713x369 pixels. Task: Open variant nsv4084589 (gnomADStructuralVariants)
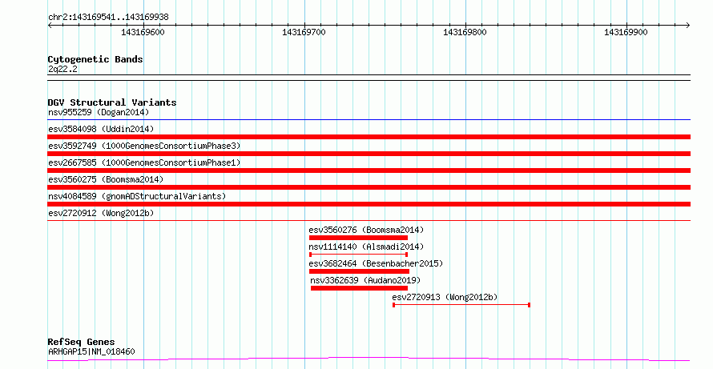click(137, 196)
